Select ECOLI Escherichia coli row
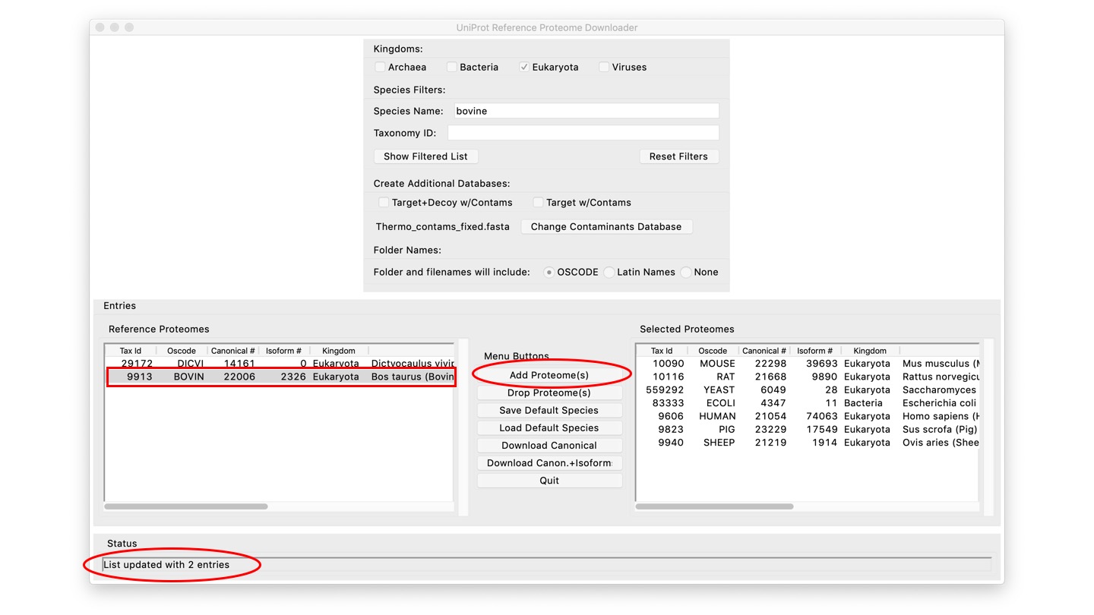 click(x=808, y=403)
